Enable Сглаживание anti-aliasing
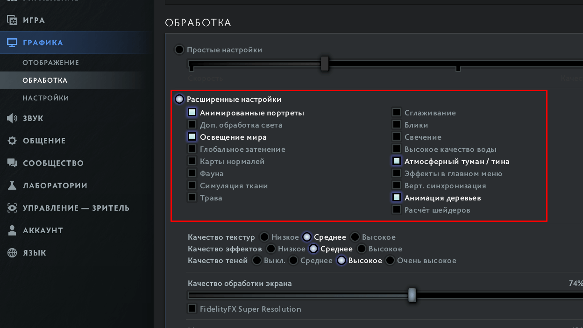Viewport: 583px width, 328px height. point(397,112)
